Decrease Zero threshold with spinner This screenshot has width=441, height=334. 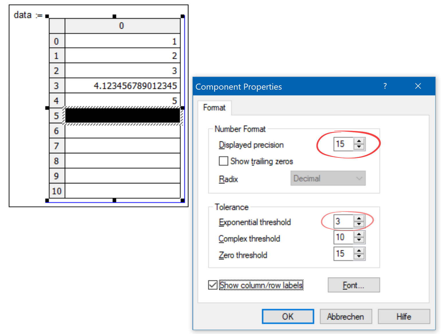[x=359, y=257]
